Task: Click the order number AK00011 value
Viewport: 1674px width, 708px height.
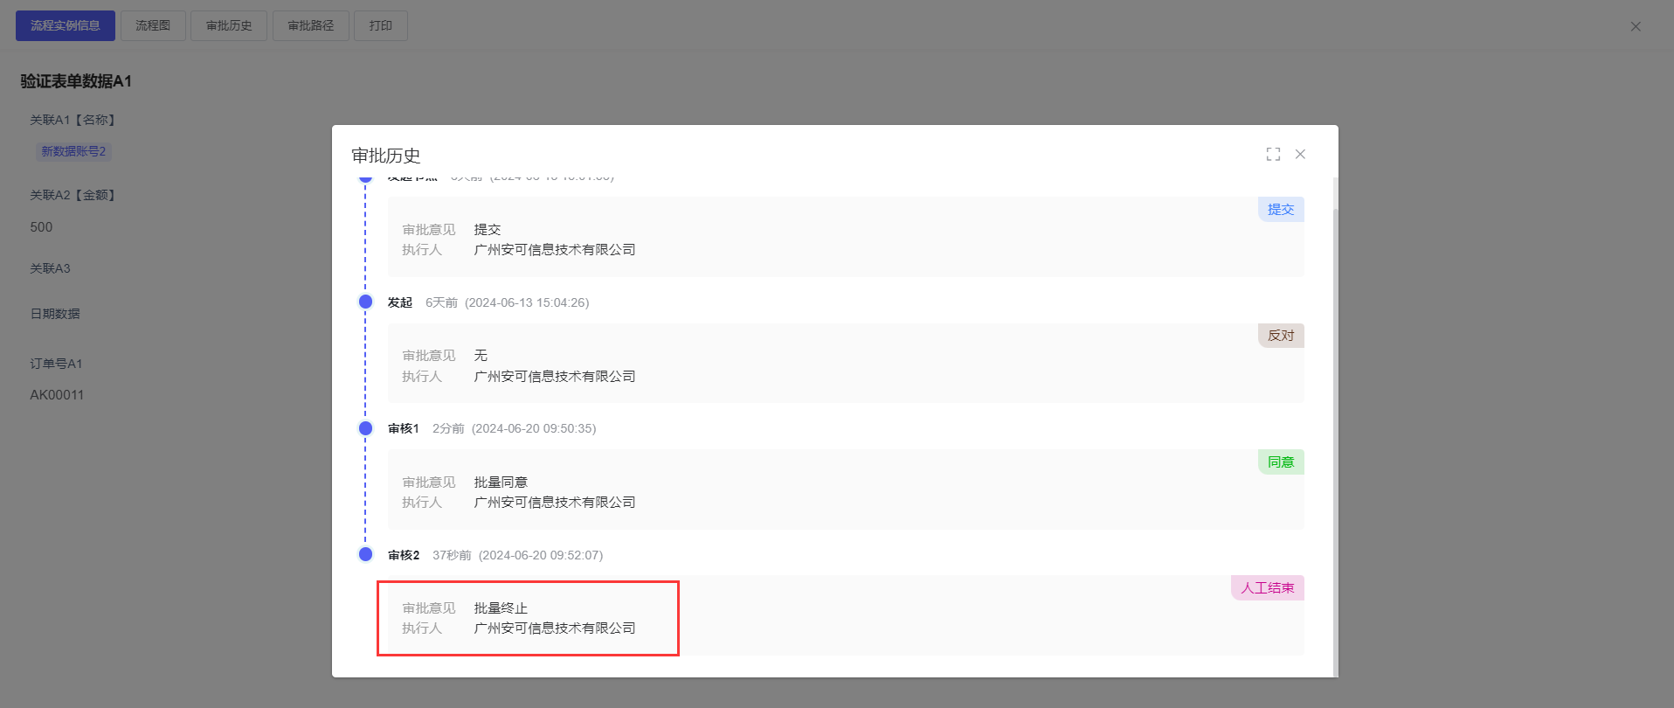Action: click(57, 395)
